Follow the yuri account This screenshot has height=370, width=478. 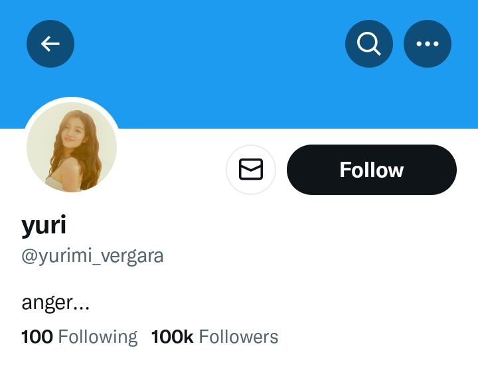tap(371, 170)
